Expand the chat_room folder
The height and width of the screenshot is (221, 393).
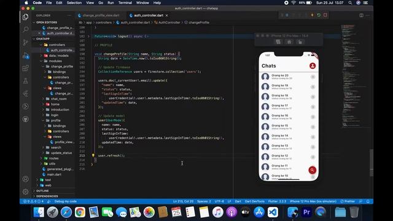point(59,99)
